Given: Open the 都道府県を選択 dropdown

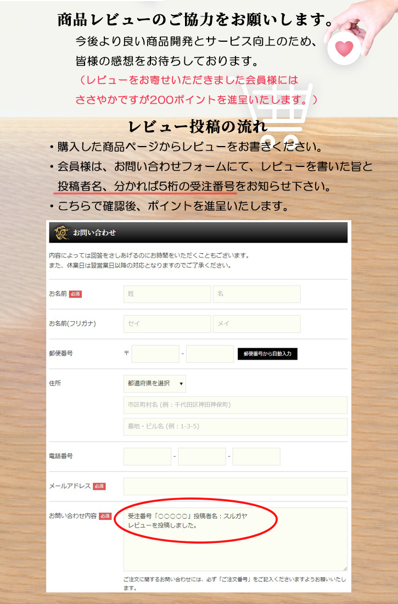Looking at the screenshot, I should [155, 383].
